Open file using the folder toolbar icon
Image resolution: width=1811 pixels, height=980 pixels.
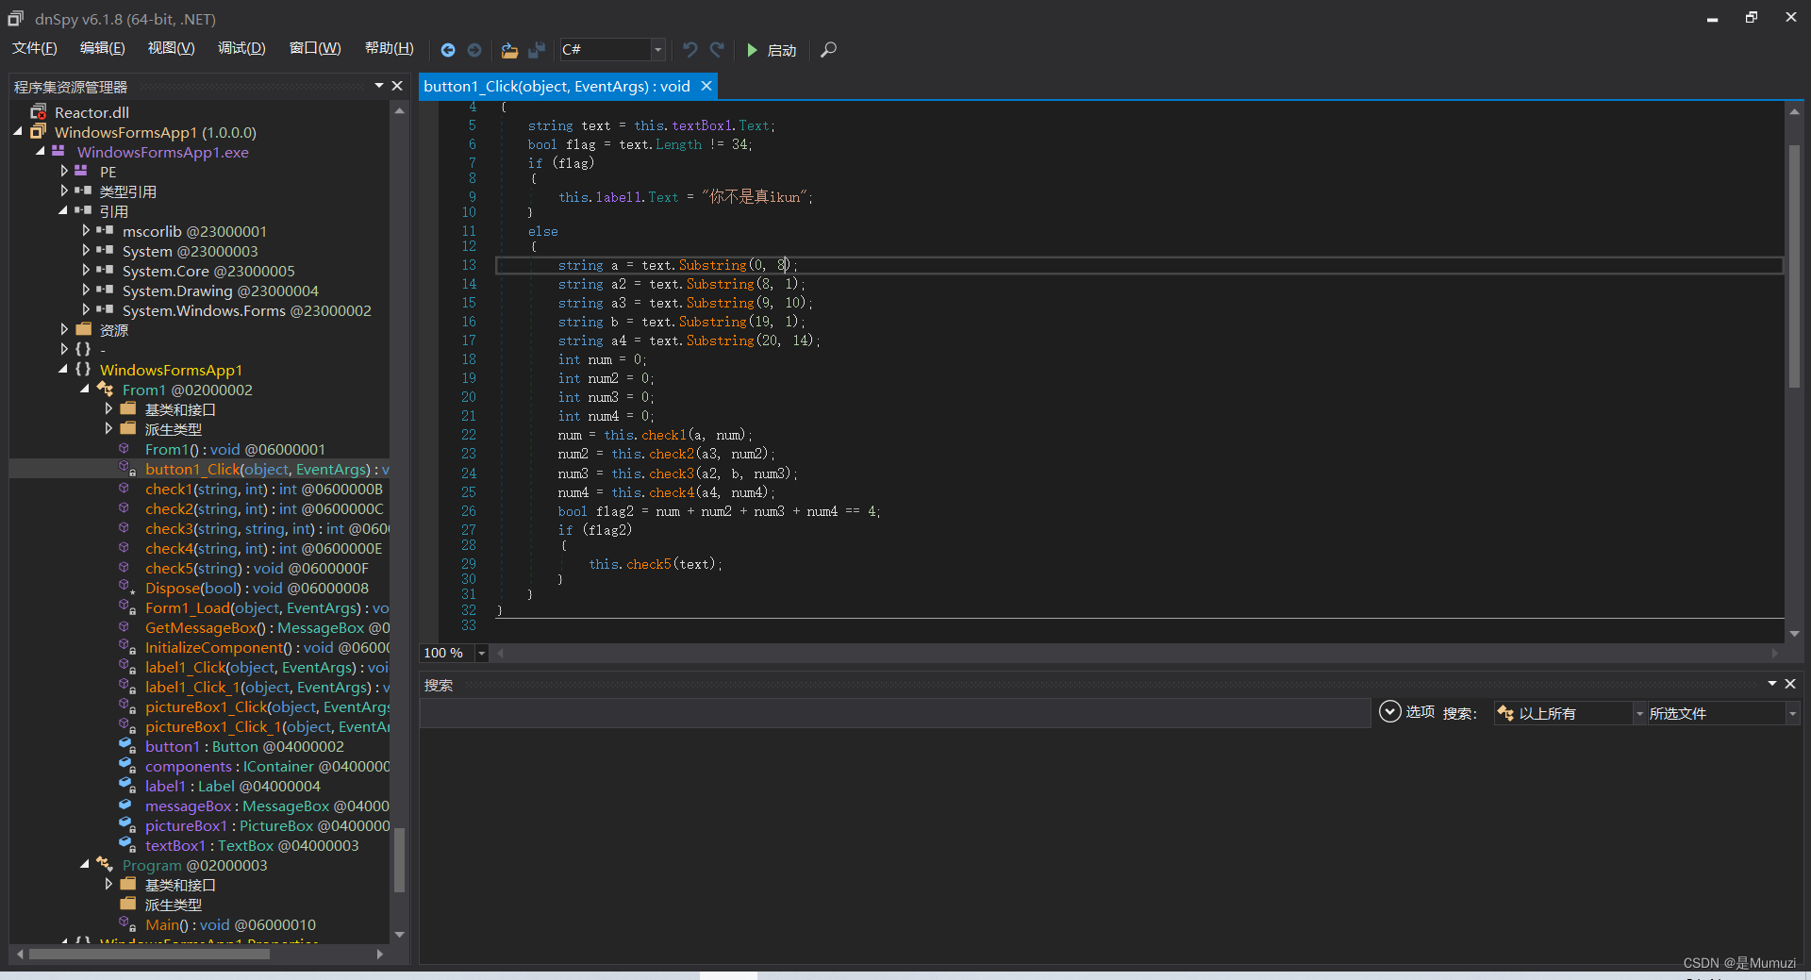(x=509, y=50)
